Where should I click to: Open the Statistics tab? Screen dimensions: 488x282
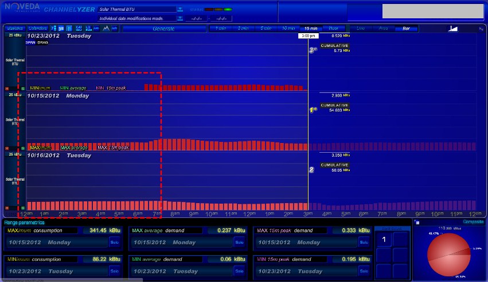(x=15, y=28)
